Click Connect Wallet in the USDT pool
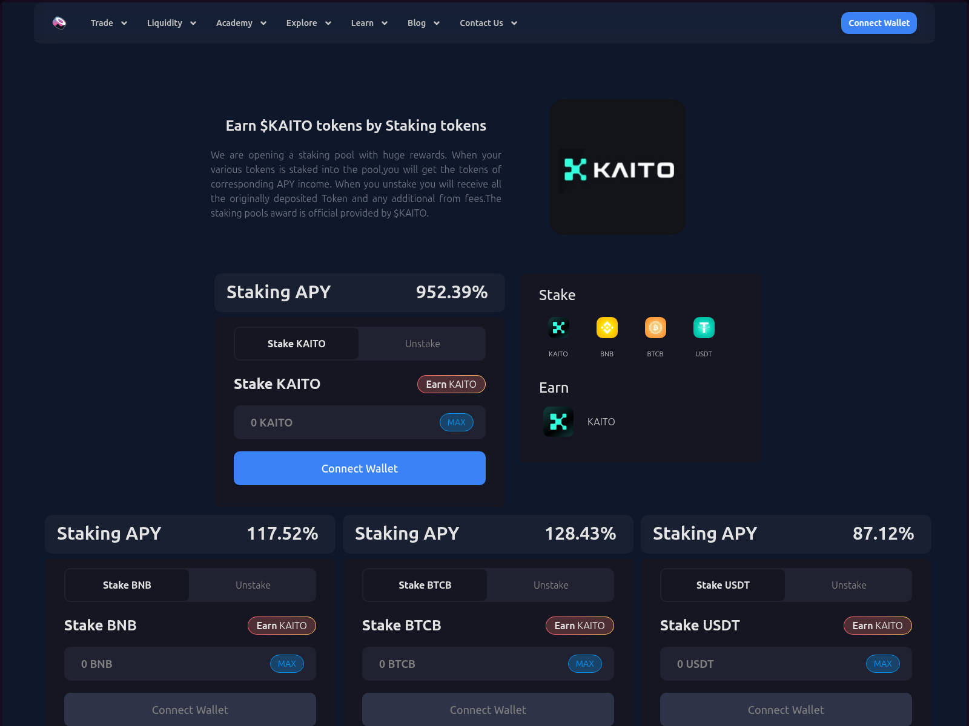Screen dimensions: 969x726 786,709
